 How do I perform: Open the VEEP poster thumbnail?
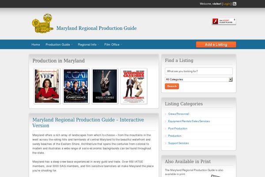(47, 86)
